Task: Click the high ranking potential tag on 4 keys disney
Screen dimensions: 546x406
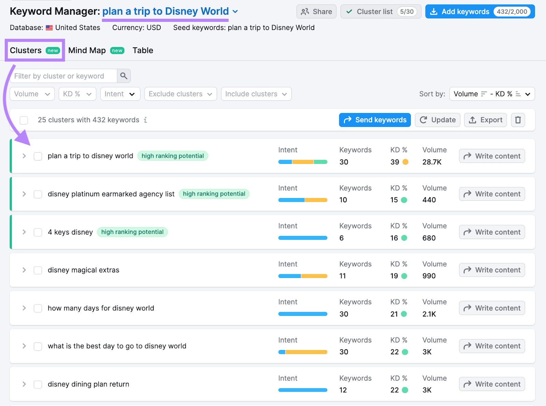Action: [x=132, y=232]
